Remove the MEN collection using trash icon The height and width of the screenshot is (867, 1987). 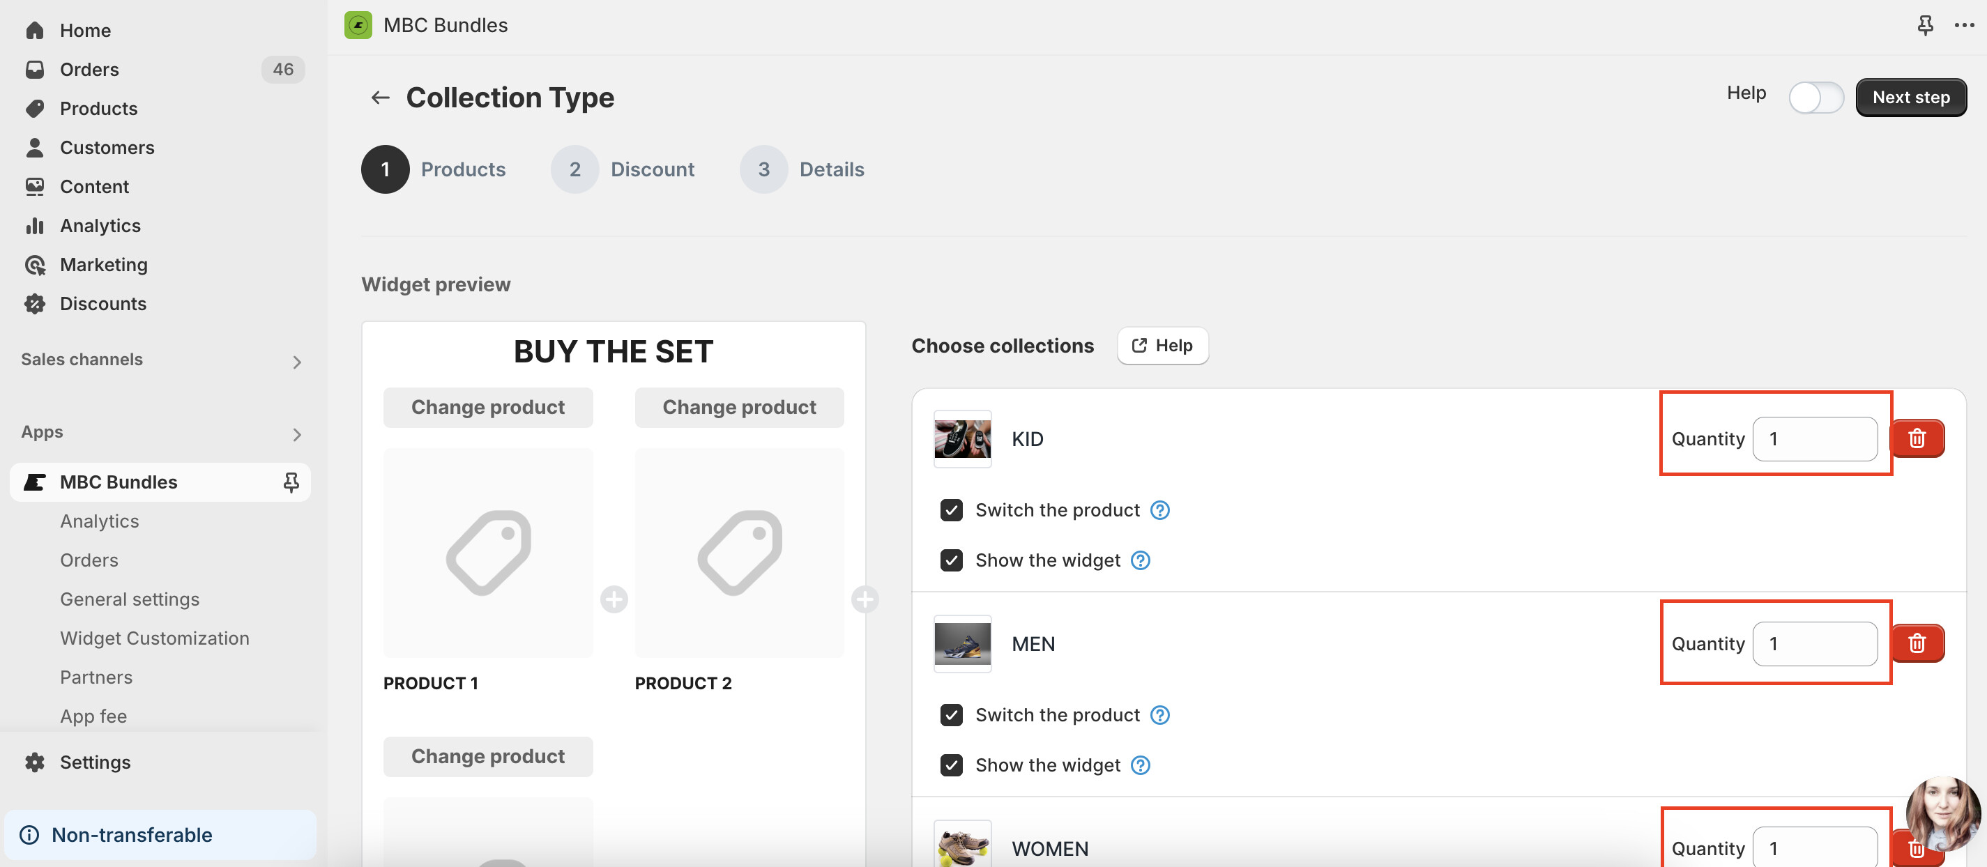click(x=1917, y=643)
